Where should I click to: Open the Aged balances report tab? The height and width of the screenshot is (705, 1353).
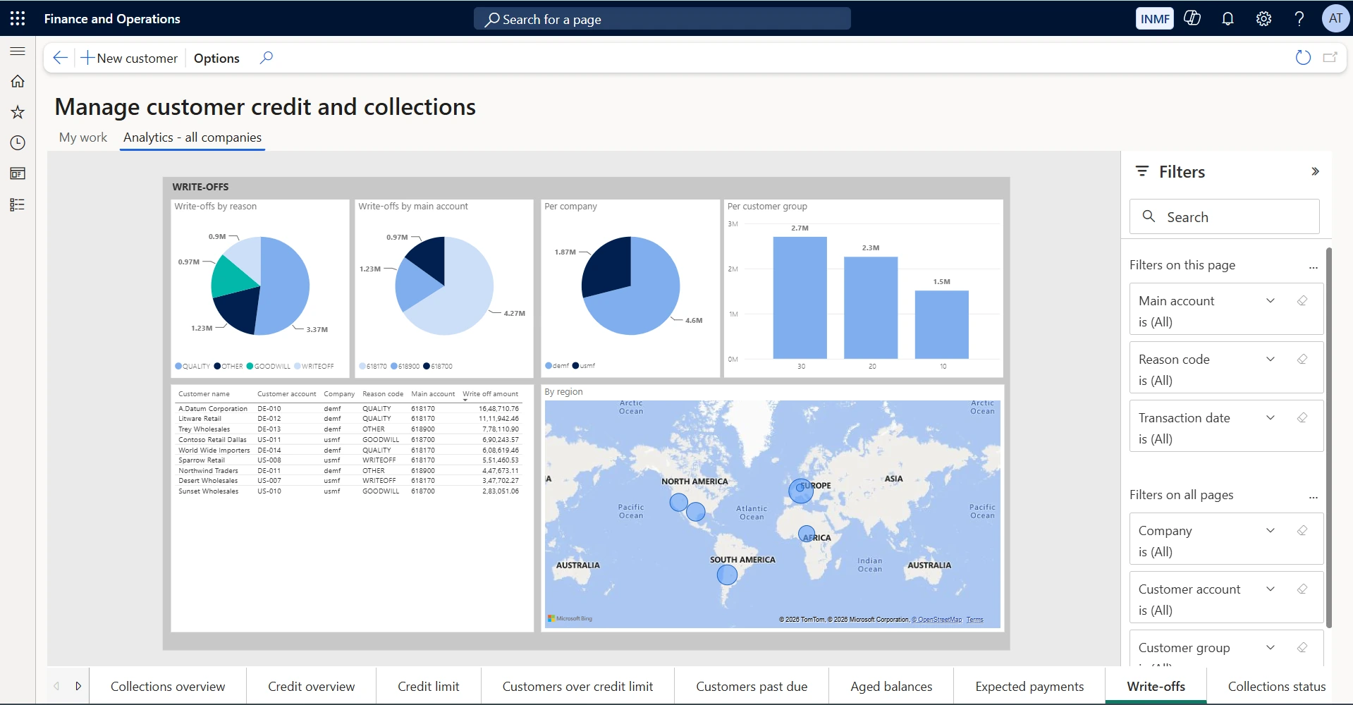(891, 686)
